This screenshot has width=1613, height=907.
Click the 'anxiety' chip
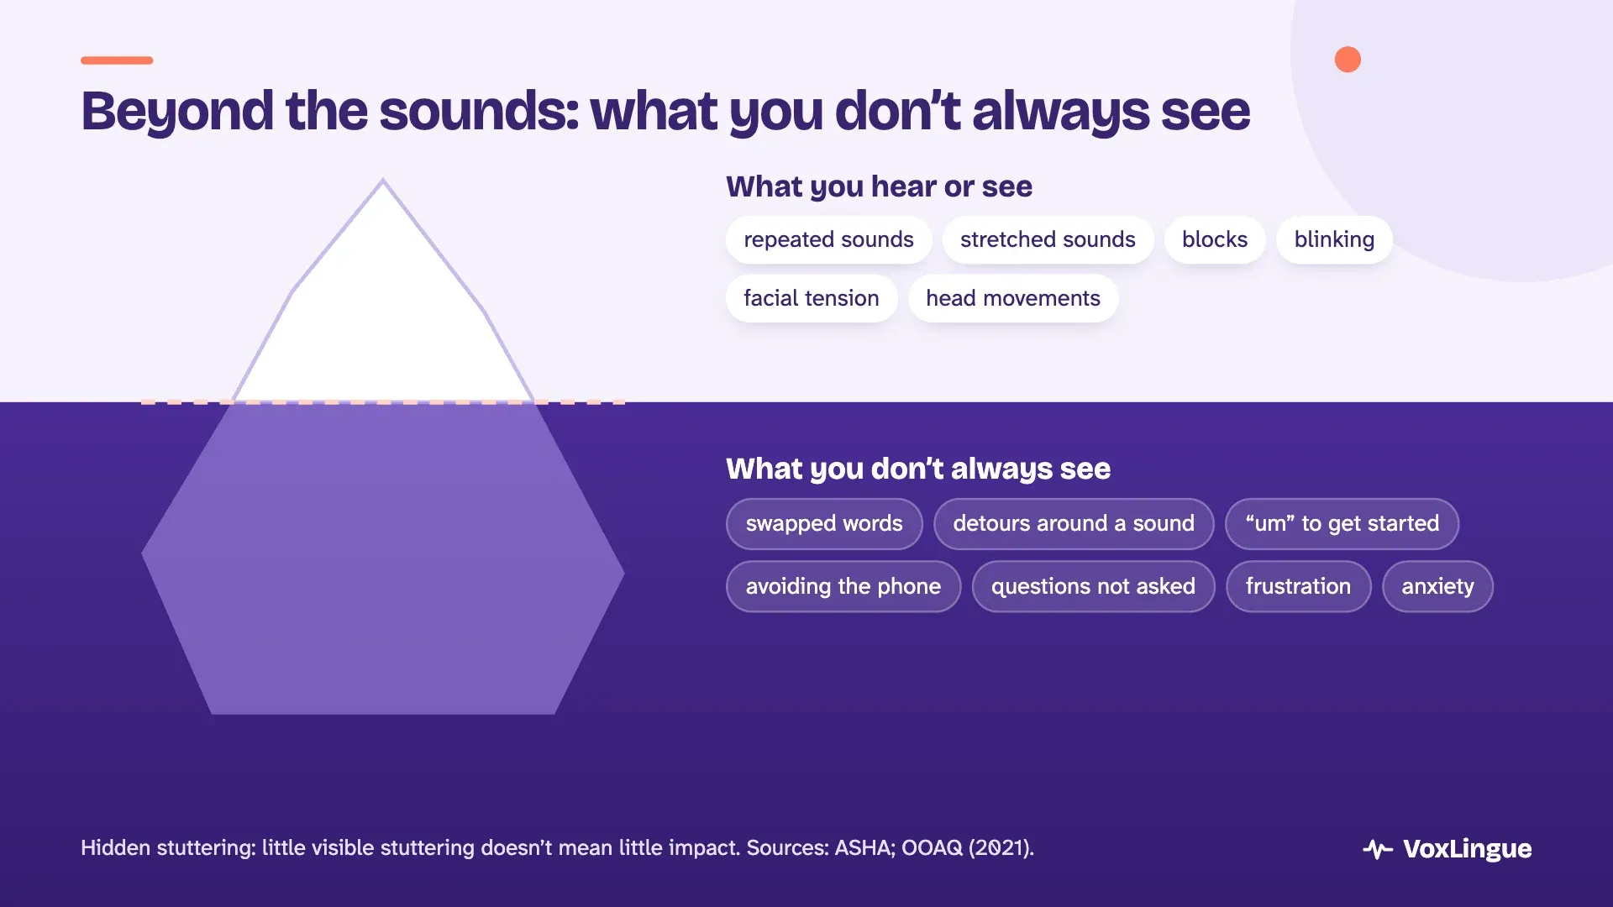click(x=1437, y=586)
